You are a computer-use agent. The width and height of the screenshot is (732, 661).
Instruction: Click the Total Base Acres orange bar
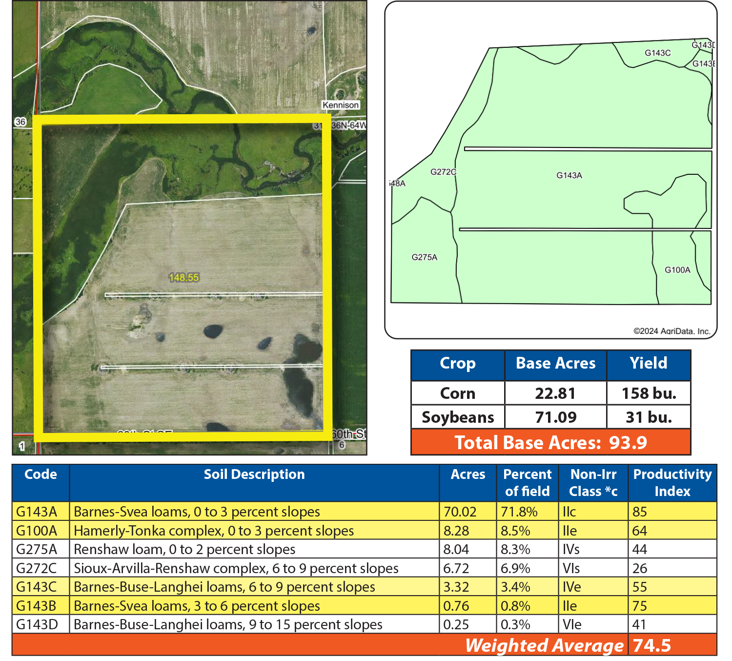click(550, 443)
